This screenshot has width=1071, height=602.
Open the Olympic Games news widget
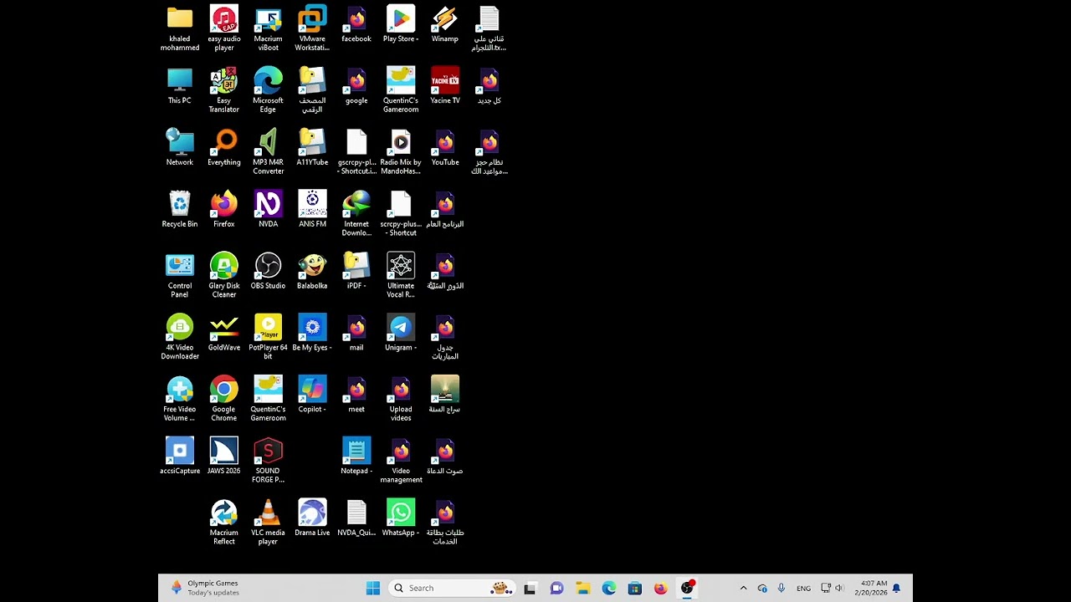(x=205, y=588)
